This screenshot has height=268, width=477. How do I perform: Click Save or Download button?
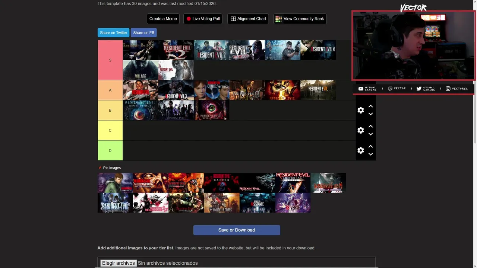237,230
